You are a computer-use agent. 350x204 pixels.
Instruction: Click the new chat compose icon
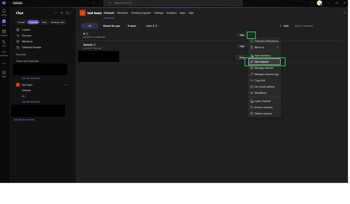click(68, 13)
